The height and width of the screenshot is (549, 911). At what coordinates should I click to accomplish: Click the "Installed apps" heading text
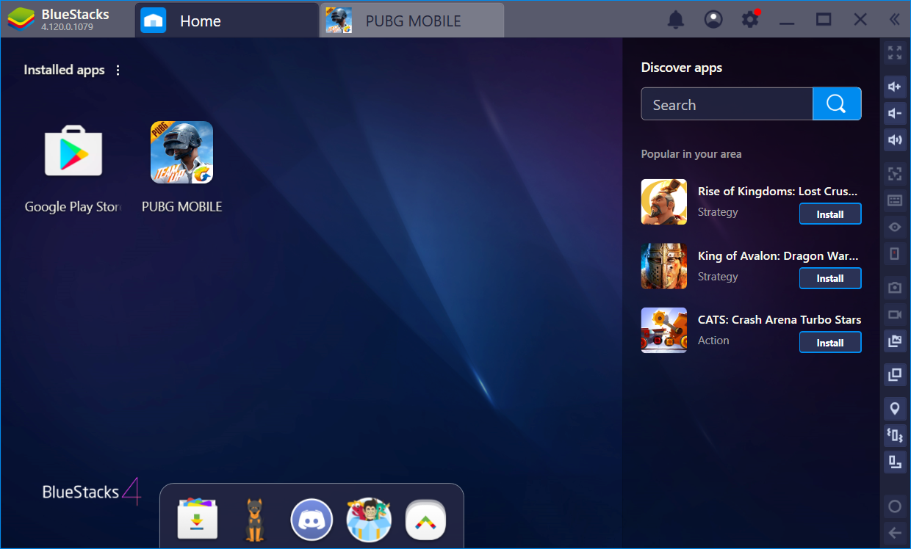coord(64,70)
